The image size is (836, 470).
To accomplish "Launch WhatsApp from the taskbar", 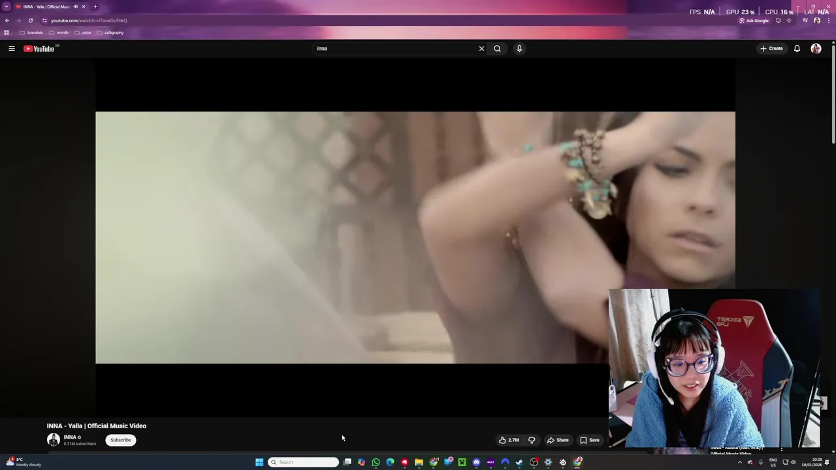I will (x=376, y=462).
